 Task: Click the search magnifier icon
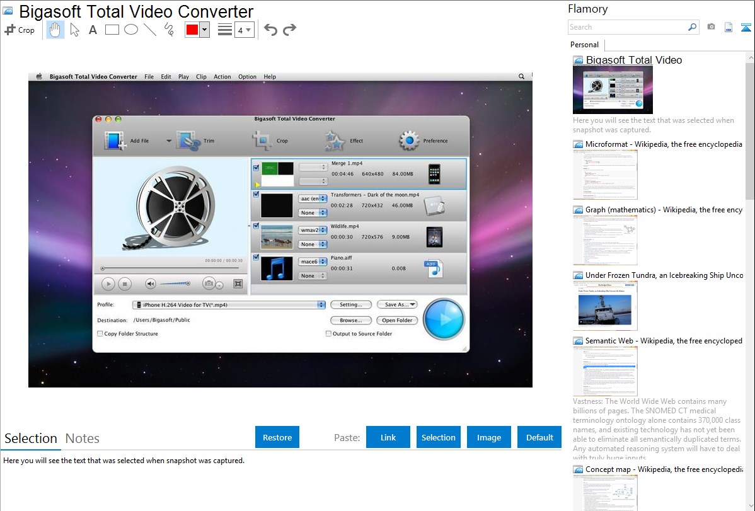(x=692, y=27)
